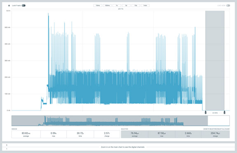Viewport: 237px width, 153px height.
Task: Toggle the Lock Y-axis switch
Action: [x=23, y=6]
